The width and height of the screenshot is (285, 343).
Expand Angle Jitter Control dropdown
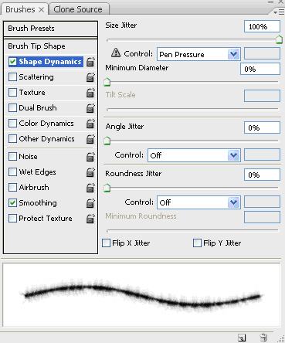tap(194, 155)
